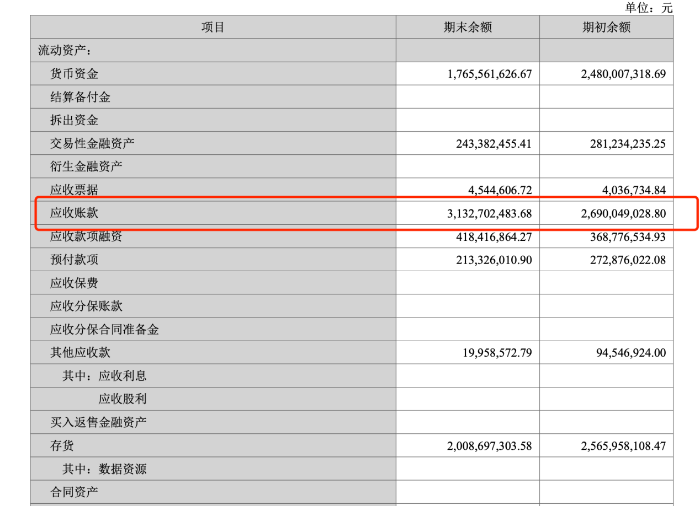Select the 买入返售金融资产 row label
This screenshot has height=506, width=700.
(98, 423)
